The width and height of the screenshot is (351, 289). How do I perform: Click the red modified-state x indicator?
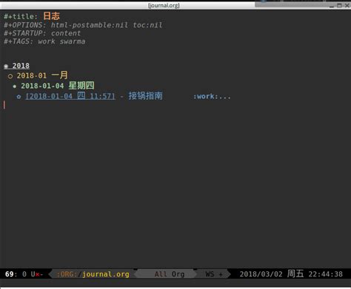click(37, 274)
